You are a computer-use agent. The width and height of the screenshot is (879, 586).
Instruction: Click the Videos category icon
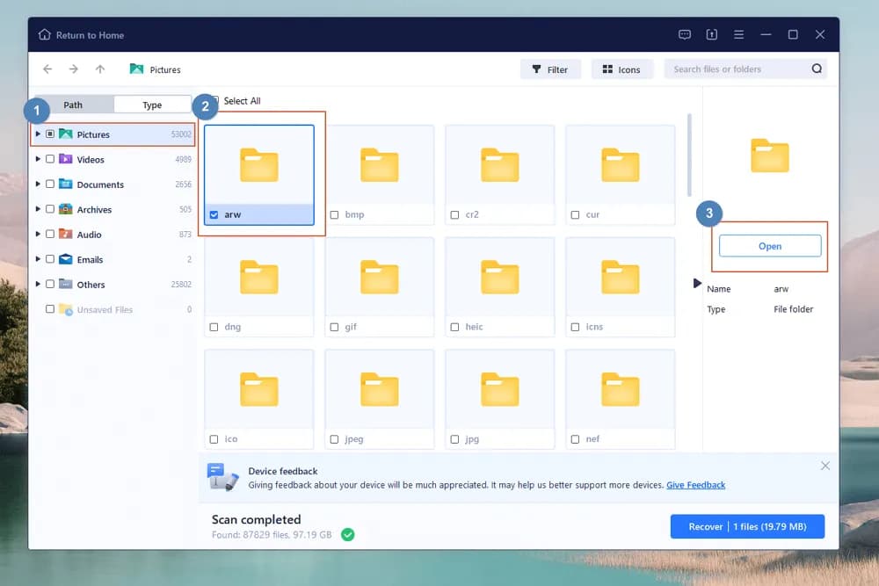(66, 160)
